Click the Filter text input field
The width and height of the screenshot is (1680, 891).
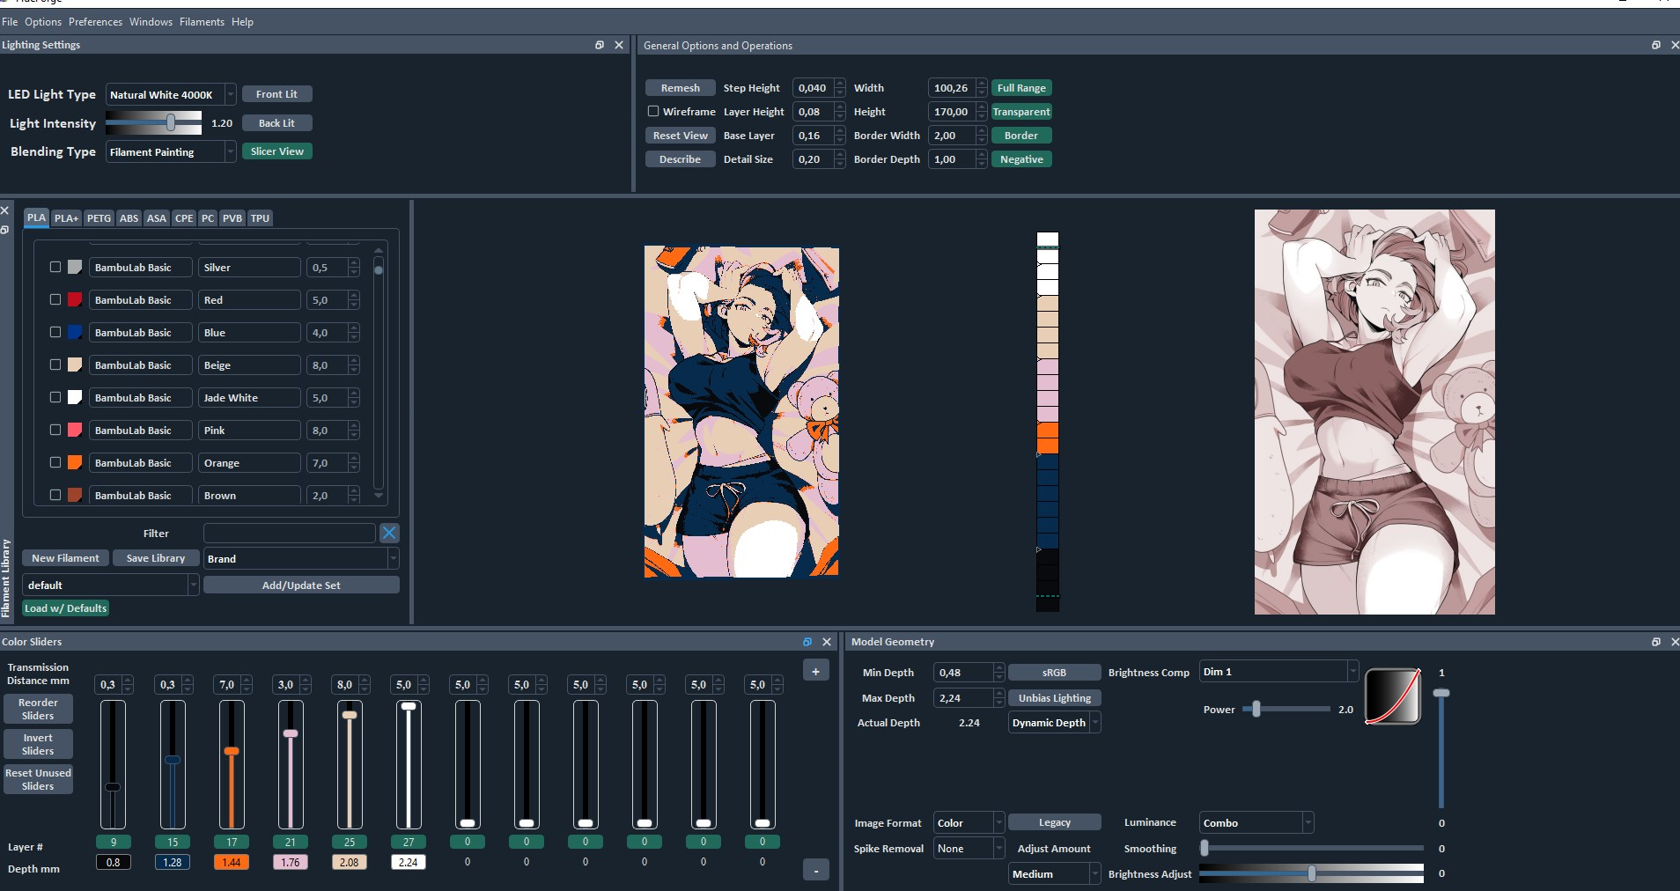[289, 533]
